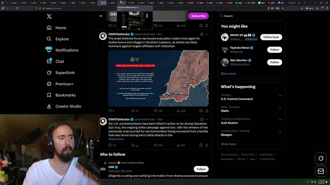Open more options for U.S. Central Command trend
This screenshot has height=185, width=330.
(x=280, y=96)
